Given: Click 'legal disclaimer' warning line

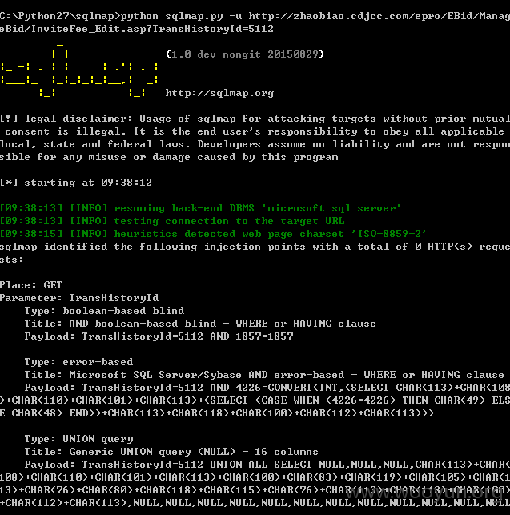Looking at the screenshot, I should tap(255, 119).
